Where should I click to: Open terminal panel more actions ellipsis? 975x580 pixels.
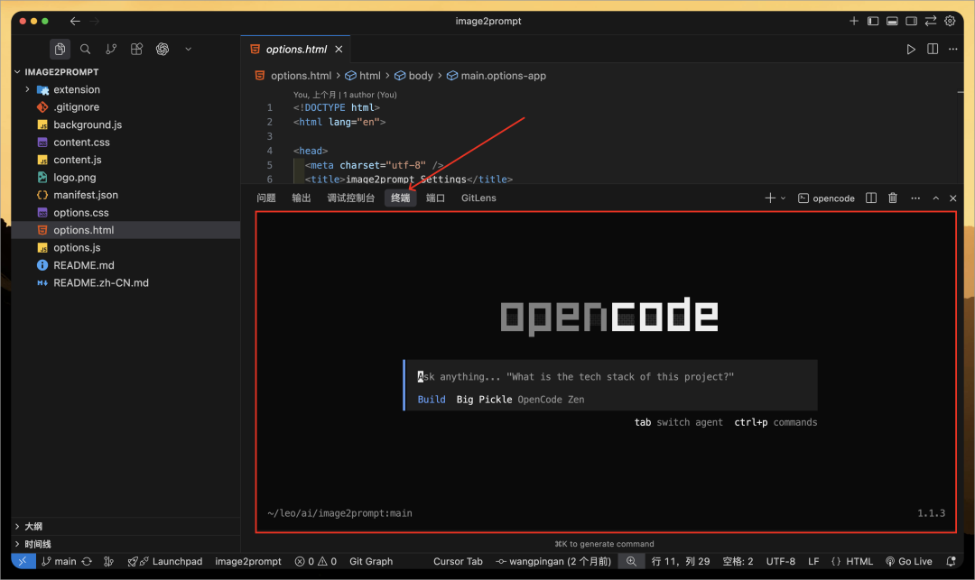click(x=915, y=198)
